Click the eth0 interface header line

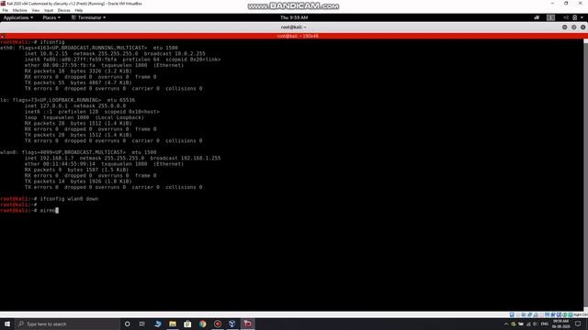pyautogui.click(x=89, y=48)
